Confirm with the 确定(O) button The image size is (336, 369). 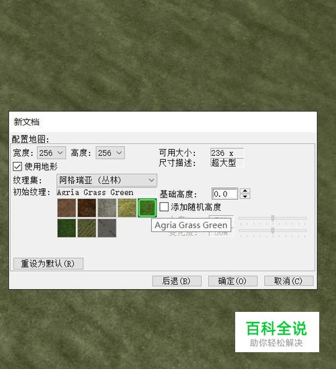[x=233, y=281]
